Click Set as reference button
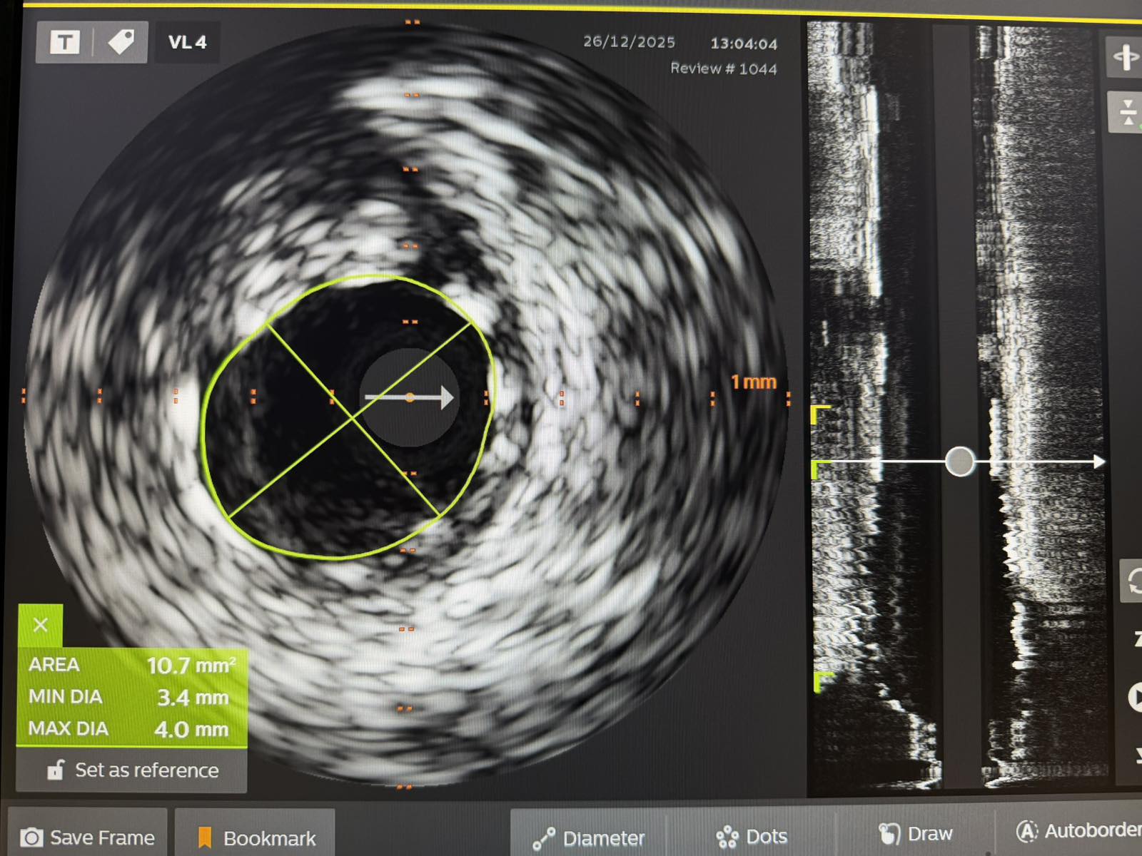 133,770
